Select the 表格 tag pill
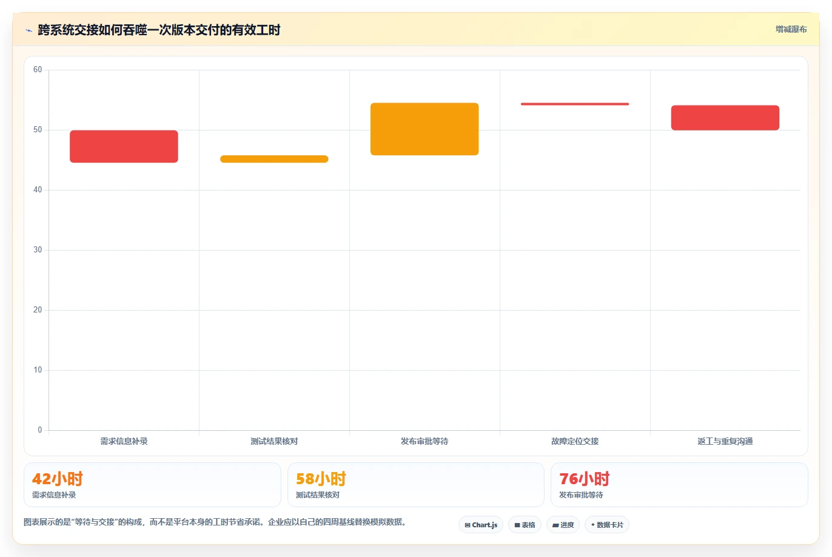Image resolution: width=832 pixels, height=557 pixels. (525, 525)
